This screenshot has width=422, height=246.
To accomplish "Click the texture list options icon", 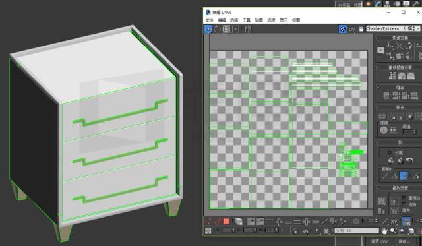I will 361,29.
